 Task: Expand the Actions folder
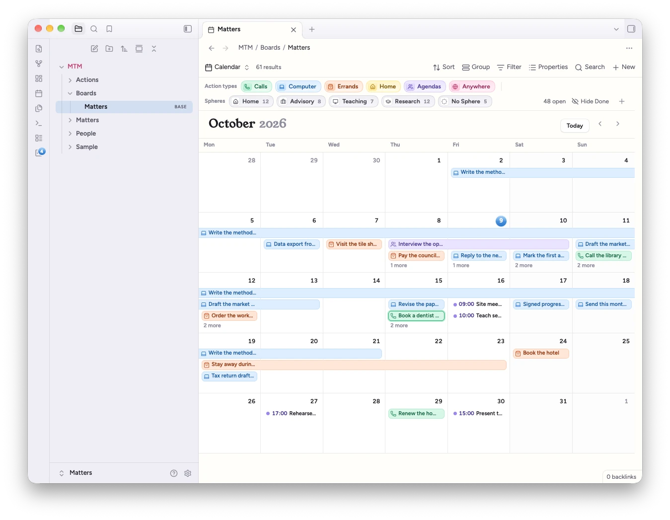[x=70, y=80]
